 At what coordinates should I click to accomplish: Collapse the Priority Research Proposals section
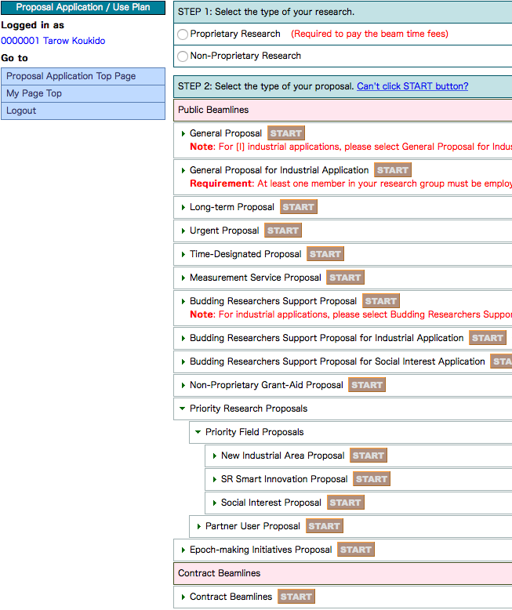(183, 408)
